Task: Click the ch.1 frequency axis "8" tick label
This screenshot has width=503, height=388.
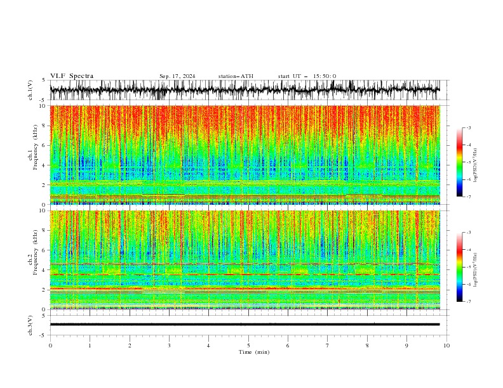Action: [x=45, y=126]
